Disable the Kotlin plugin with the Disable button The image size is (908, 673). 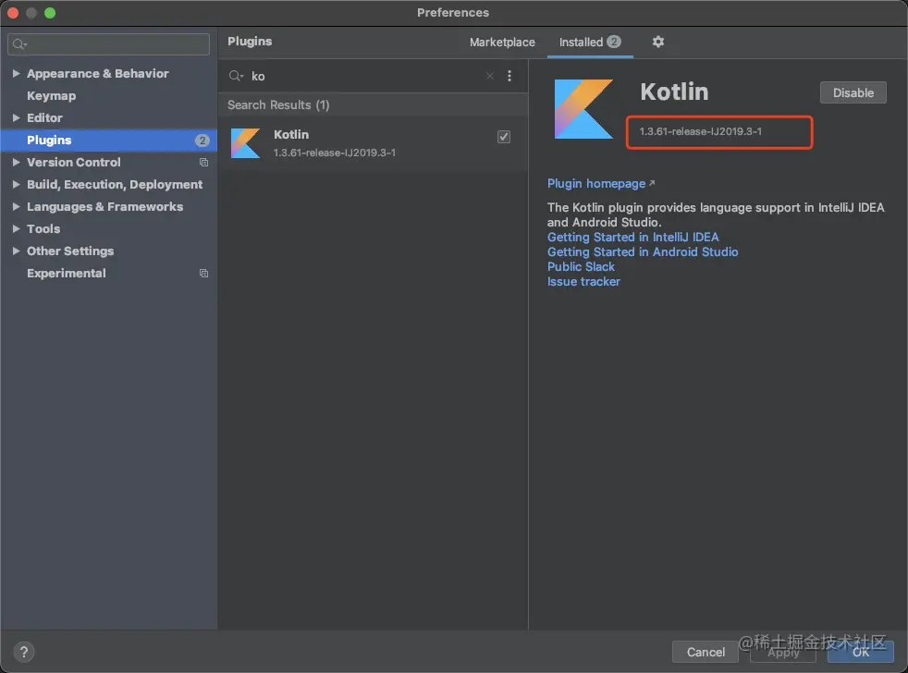tap(853, 92)
